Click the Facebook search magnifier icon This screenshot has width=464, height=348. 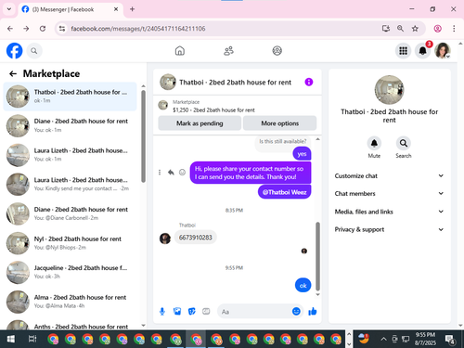click(34, 51)
